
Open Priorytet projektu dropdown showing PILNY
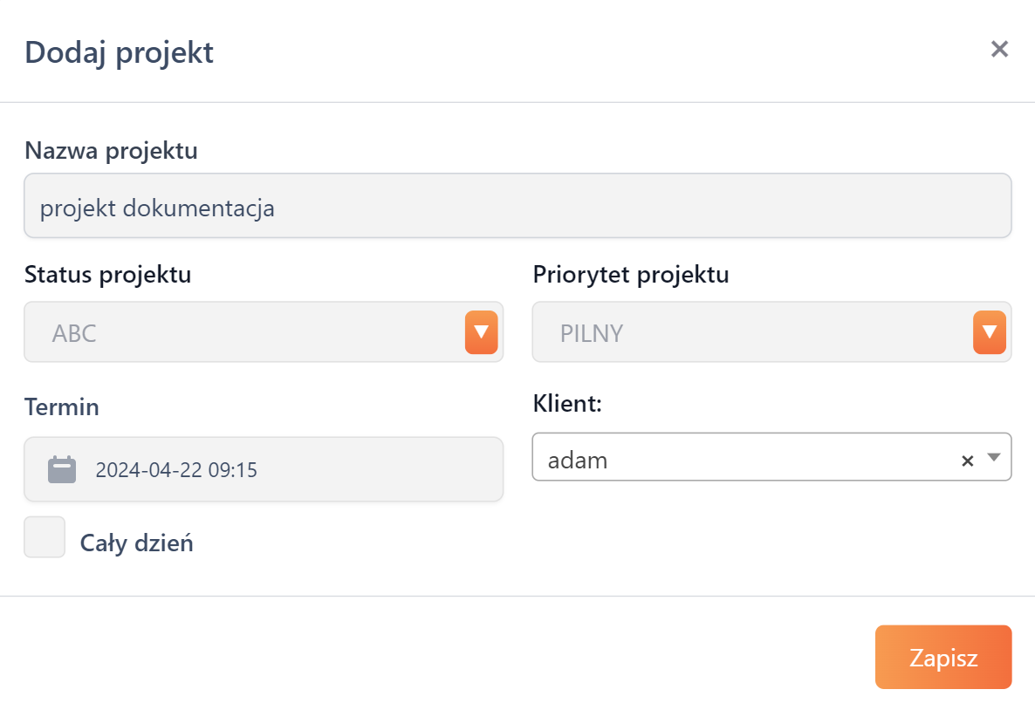(751, 332)
